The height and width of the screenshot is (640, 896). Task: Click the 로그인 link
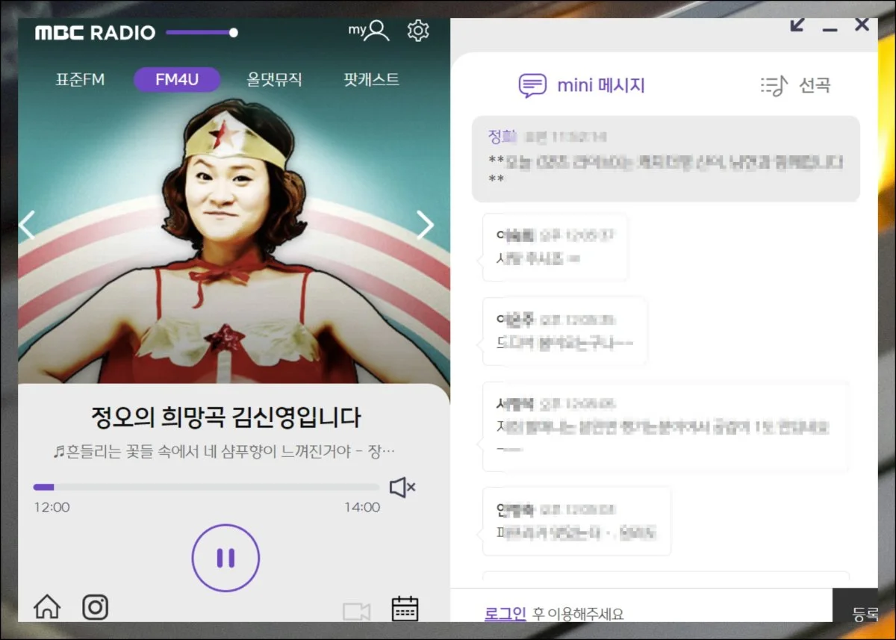tap(505, 614)
